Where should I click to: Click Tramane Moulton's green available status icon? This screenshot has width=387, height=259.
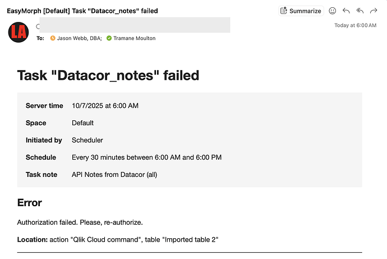point(109,38)
